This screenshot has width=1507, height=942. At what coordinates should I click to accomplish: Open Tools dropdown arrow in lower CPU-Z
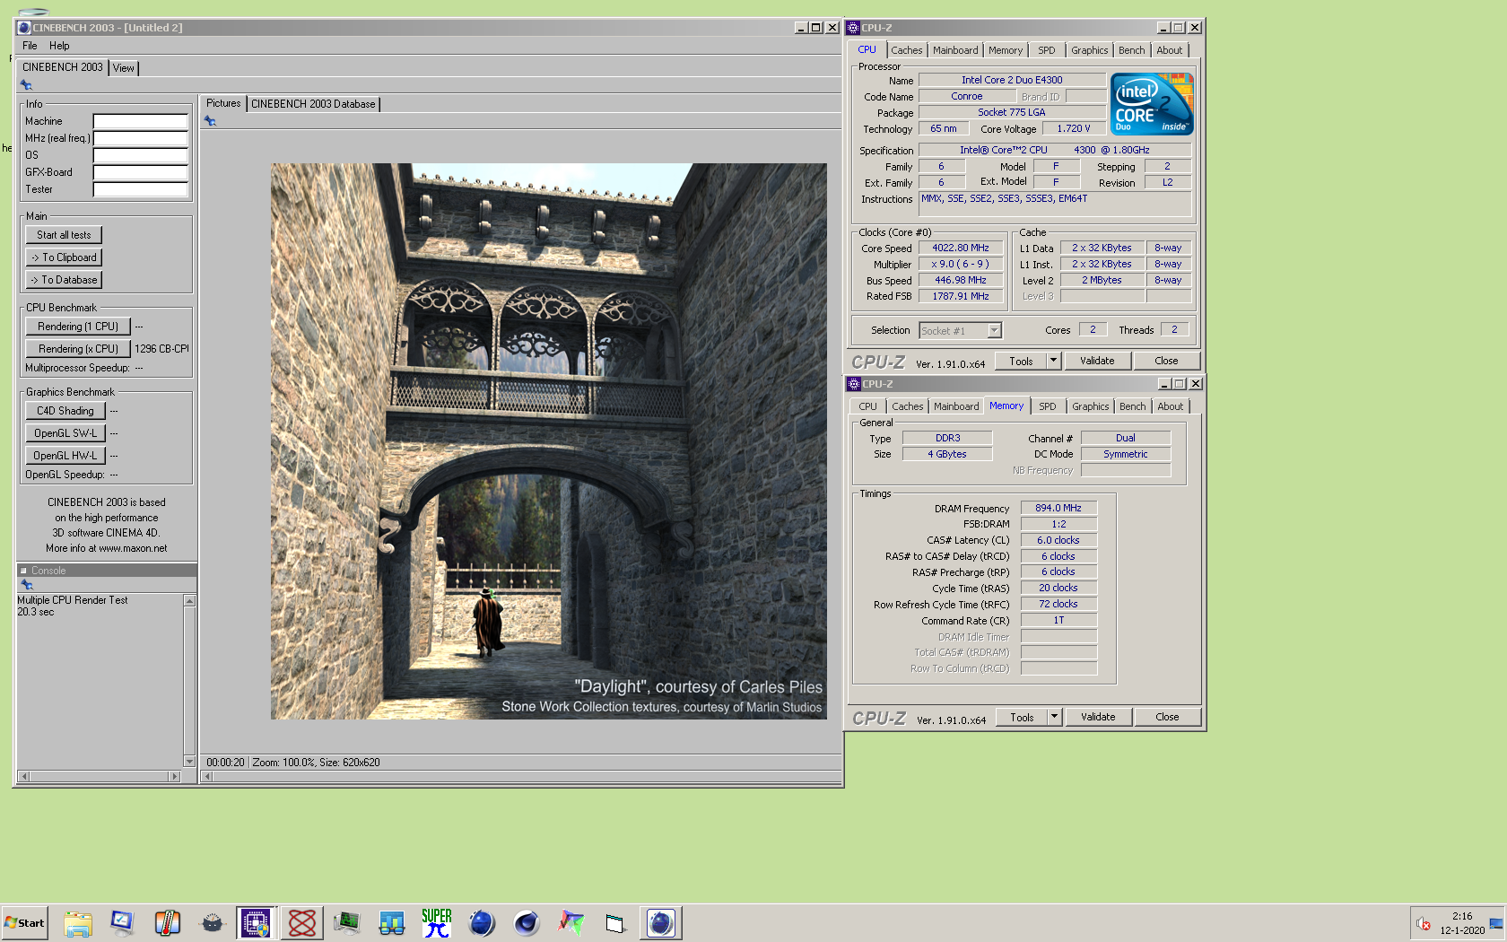pyautogui.click(x=1055, y=717)
